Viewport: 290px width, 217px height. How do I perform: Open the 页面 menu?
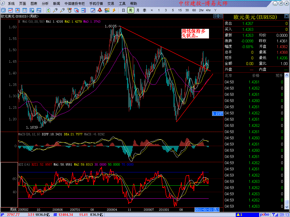[x=23, y=3]
